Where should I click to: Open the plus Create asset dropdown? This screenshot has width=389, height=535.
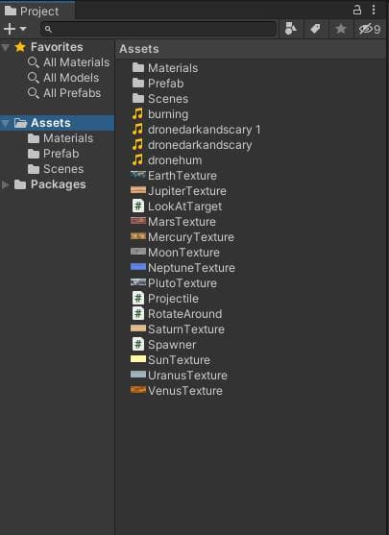(x=15, y=29)
